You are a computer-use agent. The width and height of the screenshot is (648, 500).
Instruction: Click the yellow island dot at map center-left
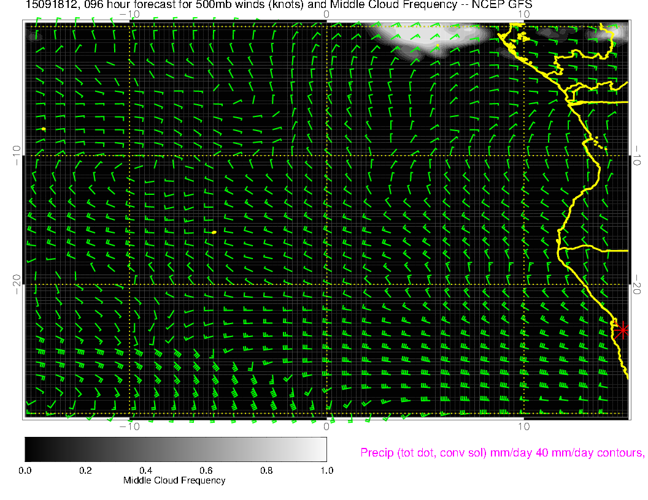[x=214, y=232]
